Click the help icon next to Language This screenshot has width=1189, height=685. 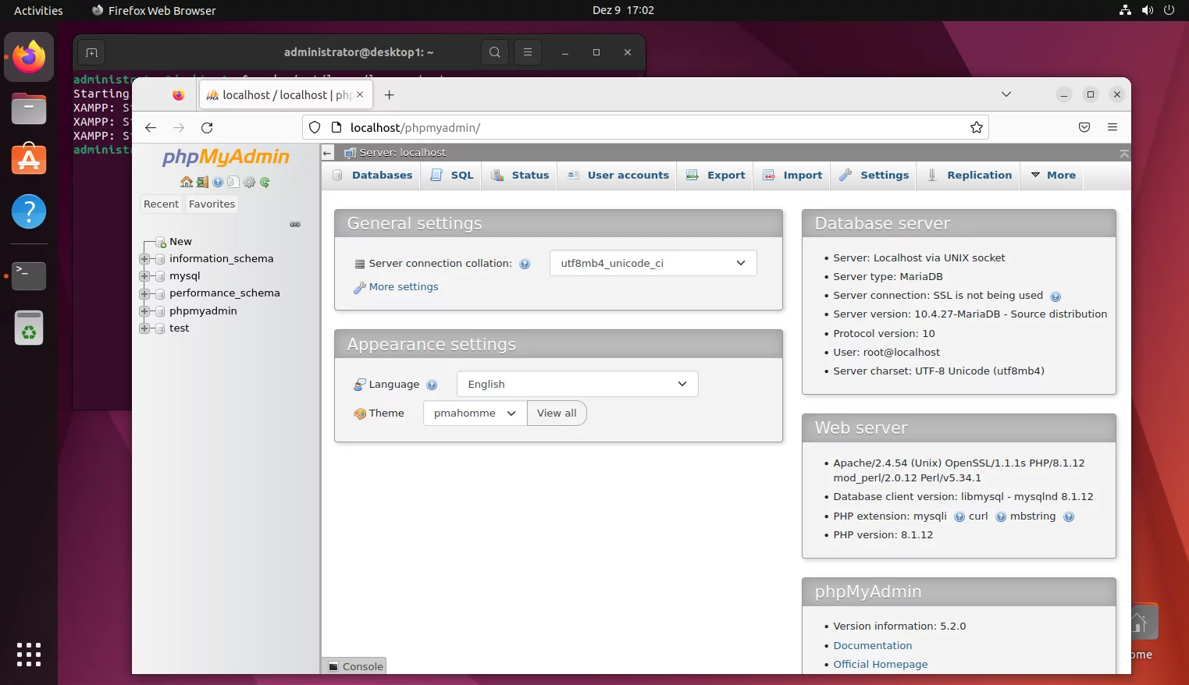point(432,385)
